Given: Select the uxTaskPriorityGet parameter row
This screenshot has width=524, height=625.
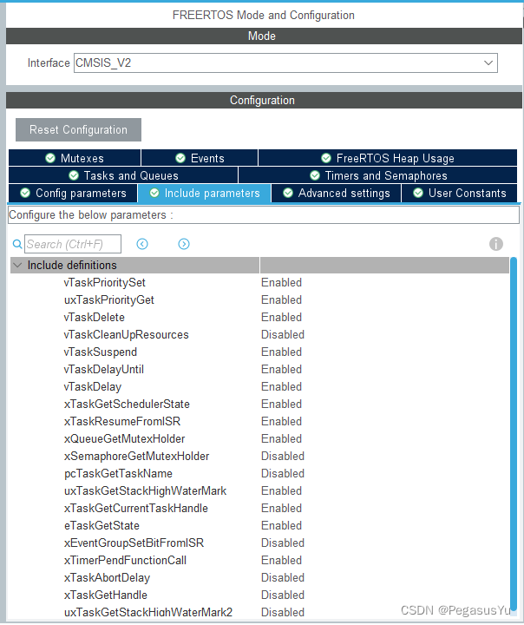Looking at the screenshot, I should pyautogui.click(x=259, y=299).
